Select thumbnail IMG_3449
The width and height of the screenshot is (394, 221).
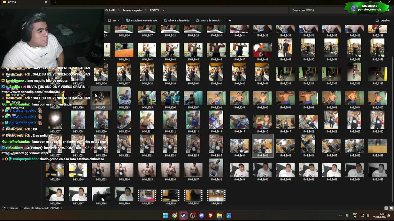(285, 48)
